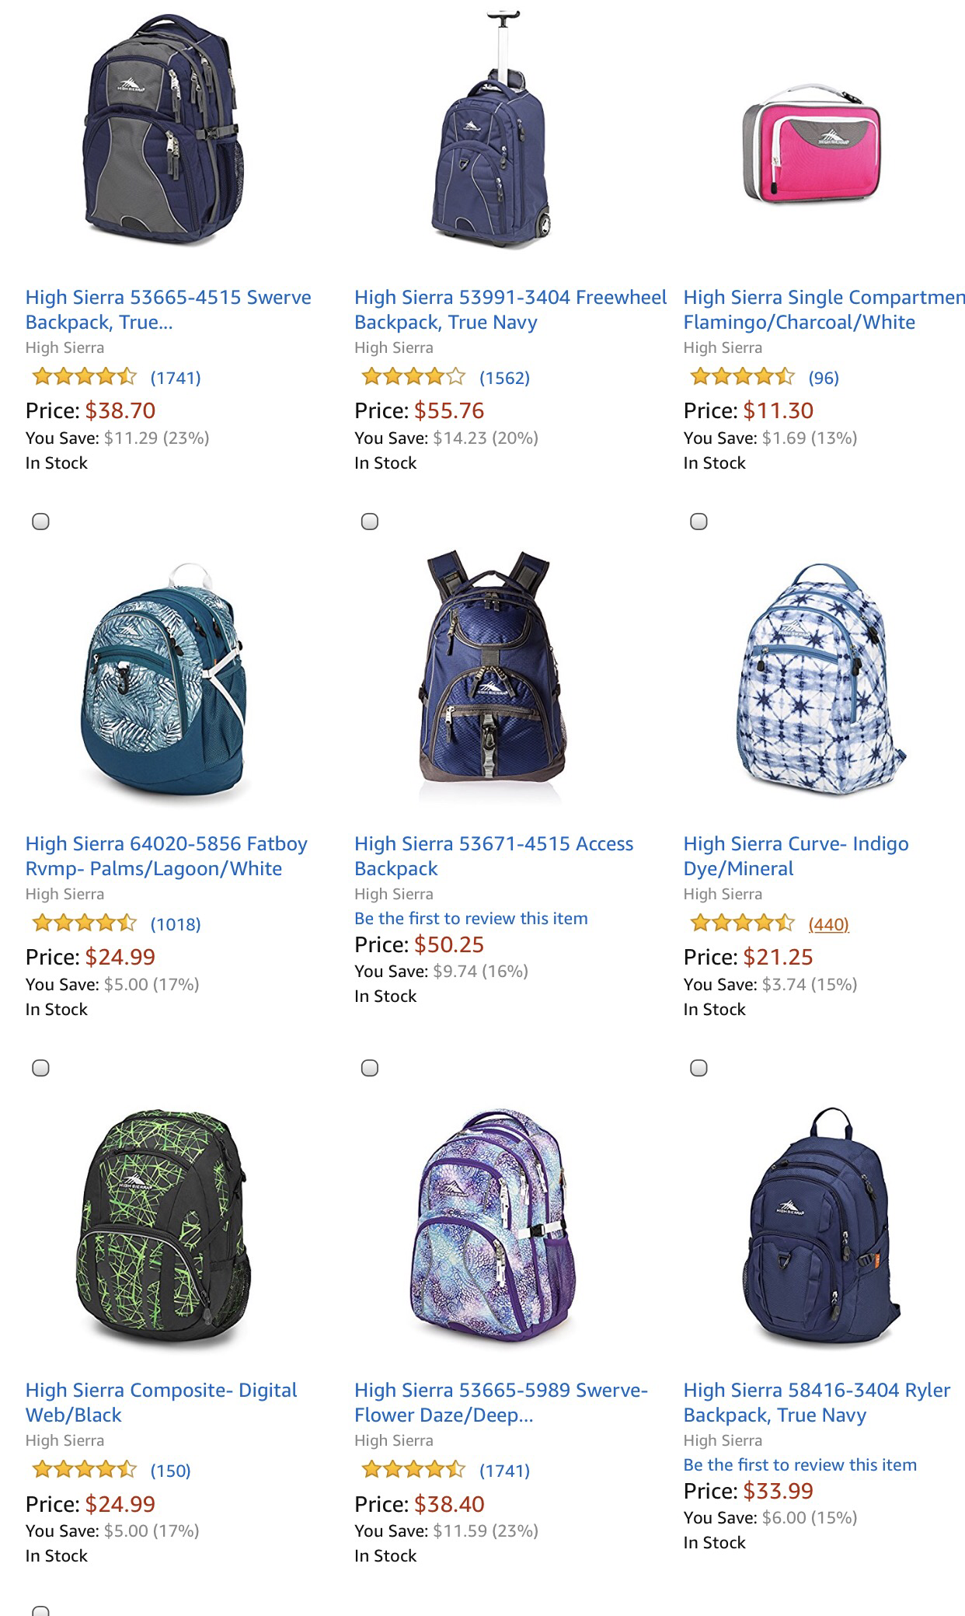Click the star rating of the Swerve True Navy backpack
965x1616 pixels.
click(85, 378)
